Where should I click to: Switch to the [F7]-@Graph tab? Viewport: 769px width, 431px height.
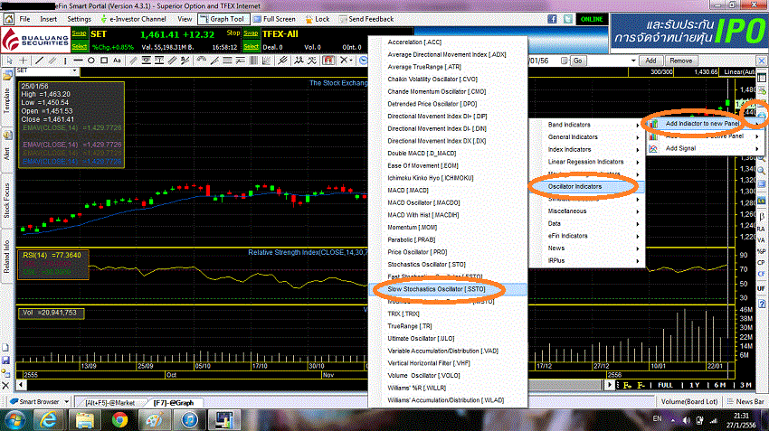click(174, 403)
